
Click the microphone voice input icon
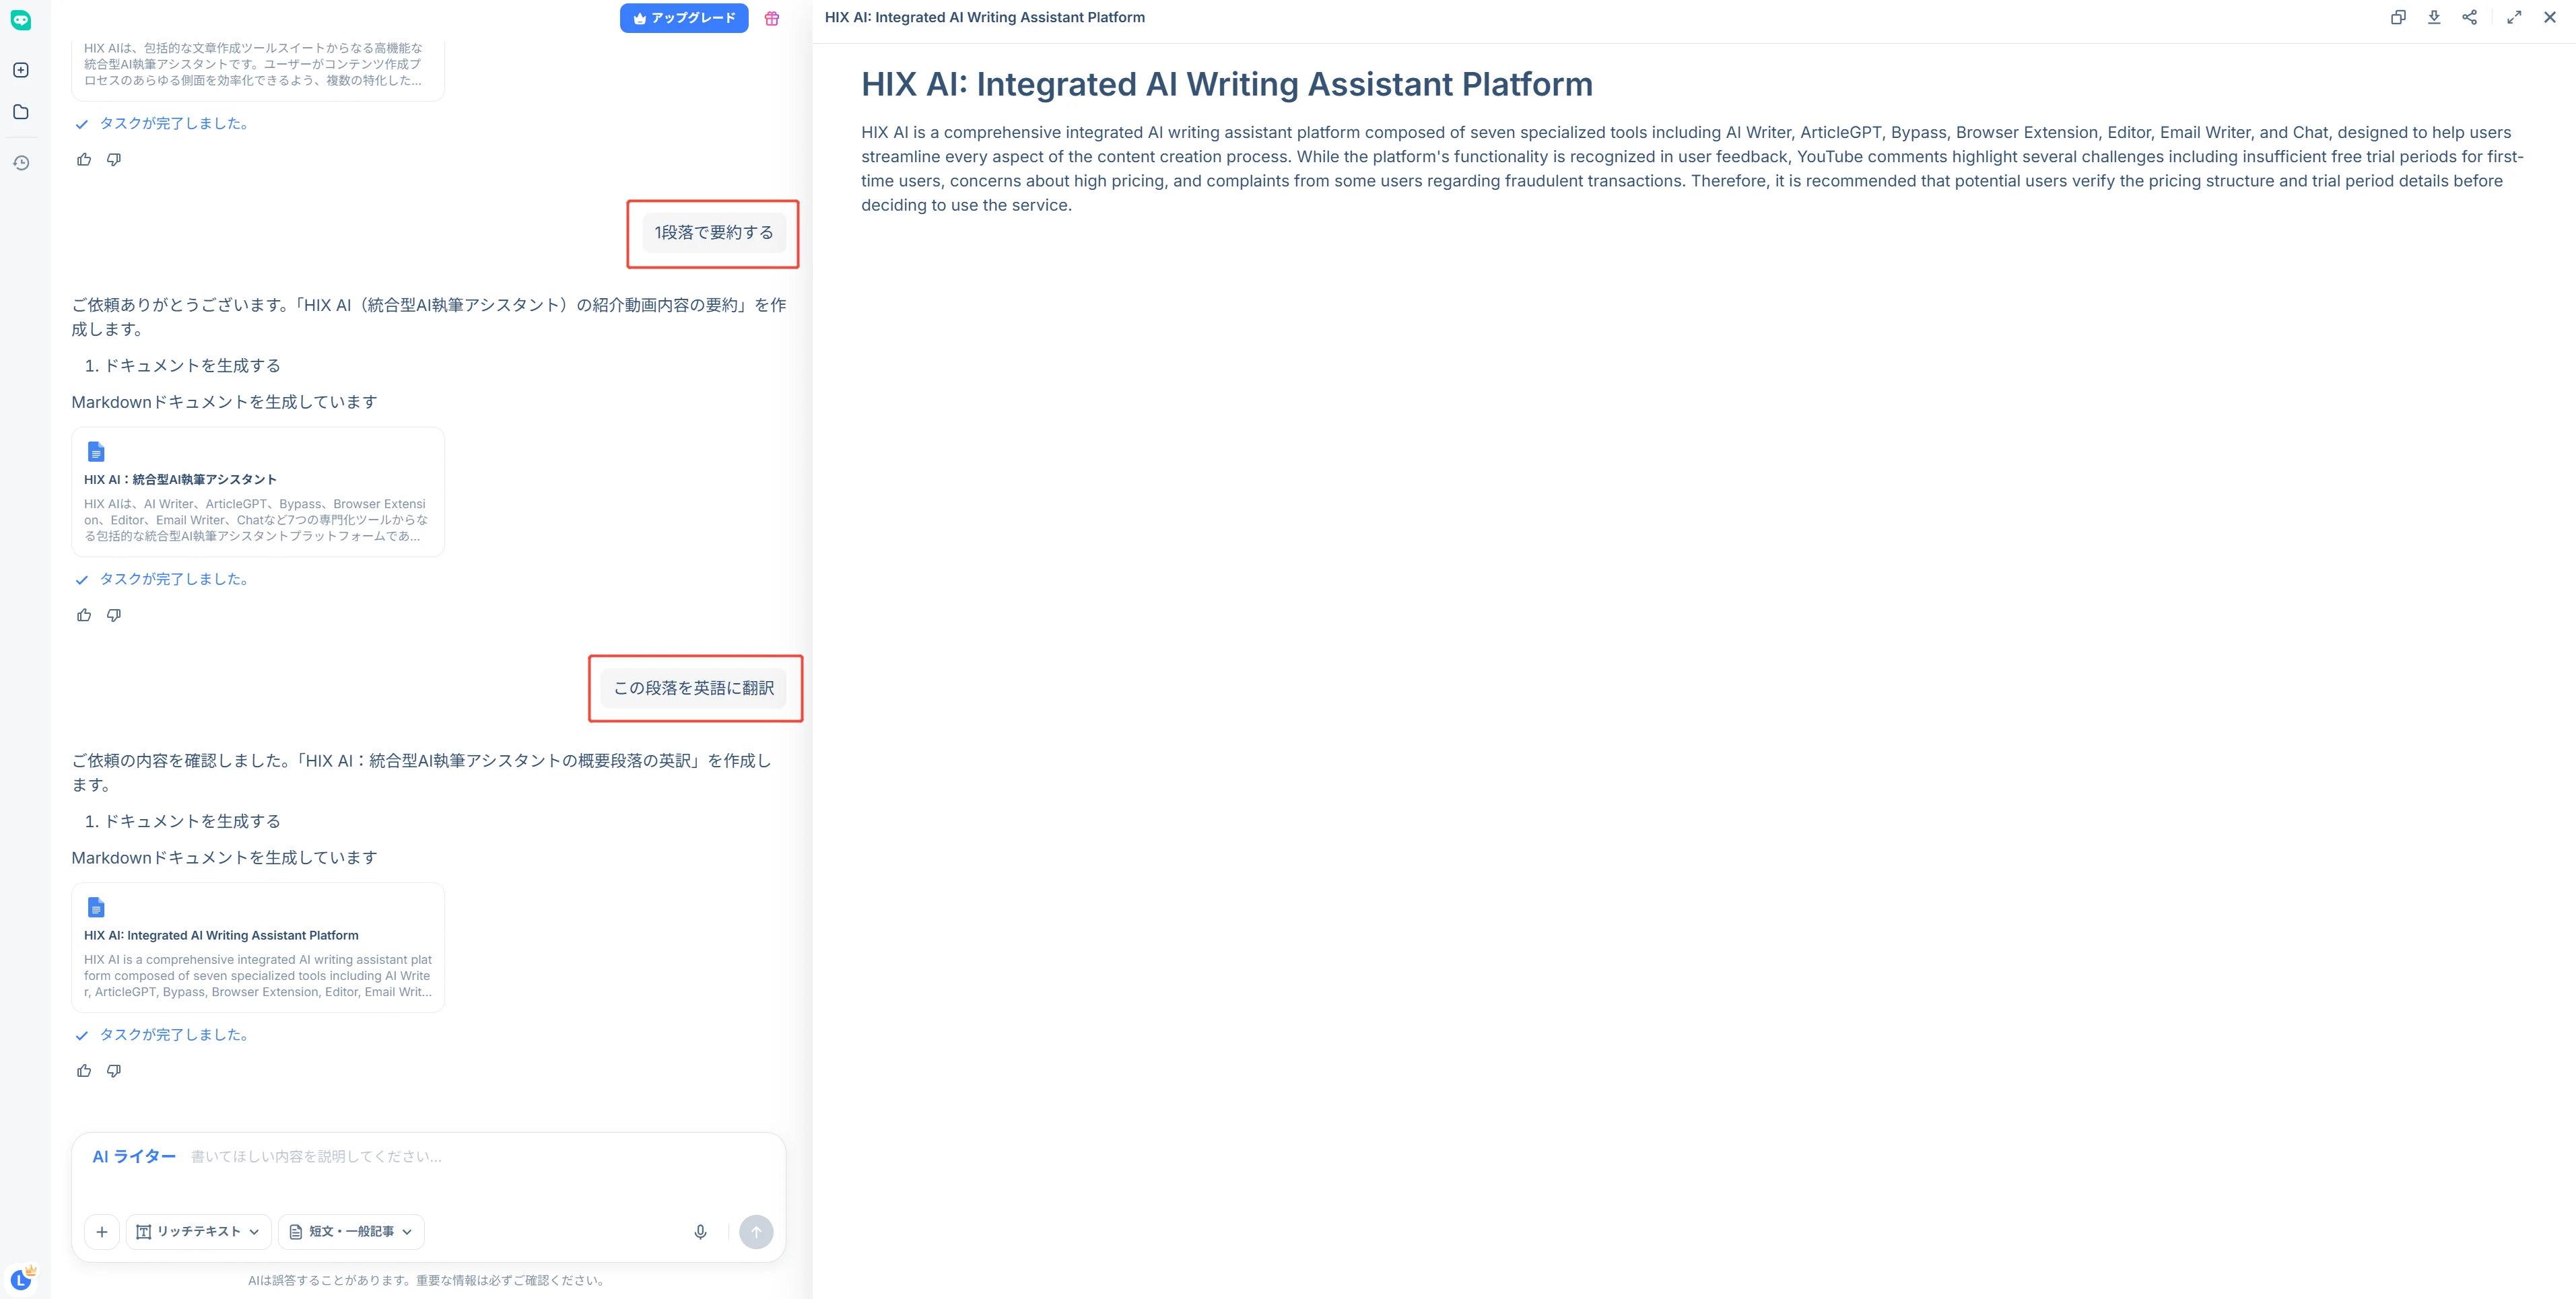click(700, 1232)
